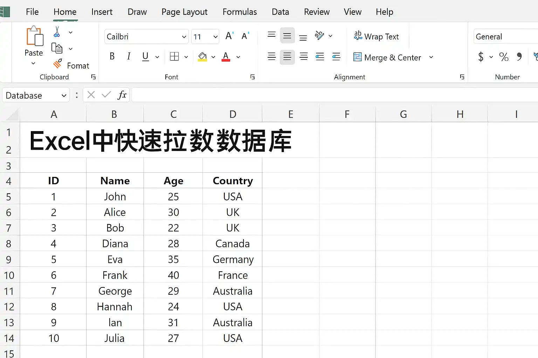Viewport: 538px width, 358px height.
Task: Switch to the Formulas tab
Action: [x=240, y=12]
